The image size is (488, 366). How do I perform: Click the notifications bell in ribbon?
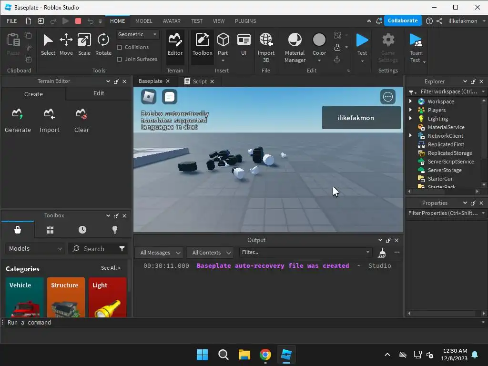[x=379, y=21]
